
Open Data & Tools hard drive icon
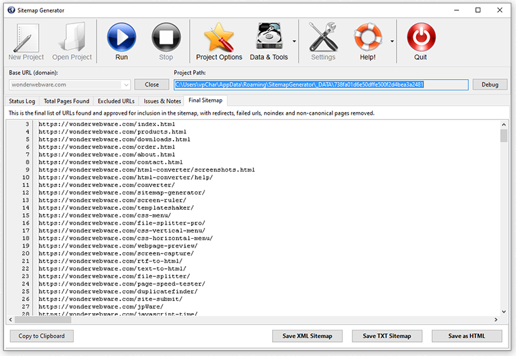coord(269,38)
